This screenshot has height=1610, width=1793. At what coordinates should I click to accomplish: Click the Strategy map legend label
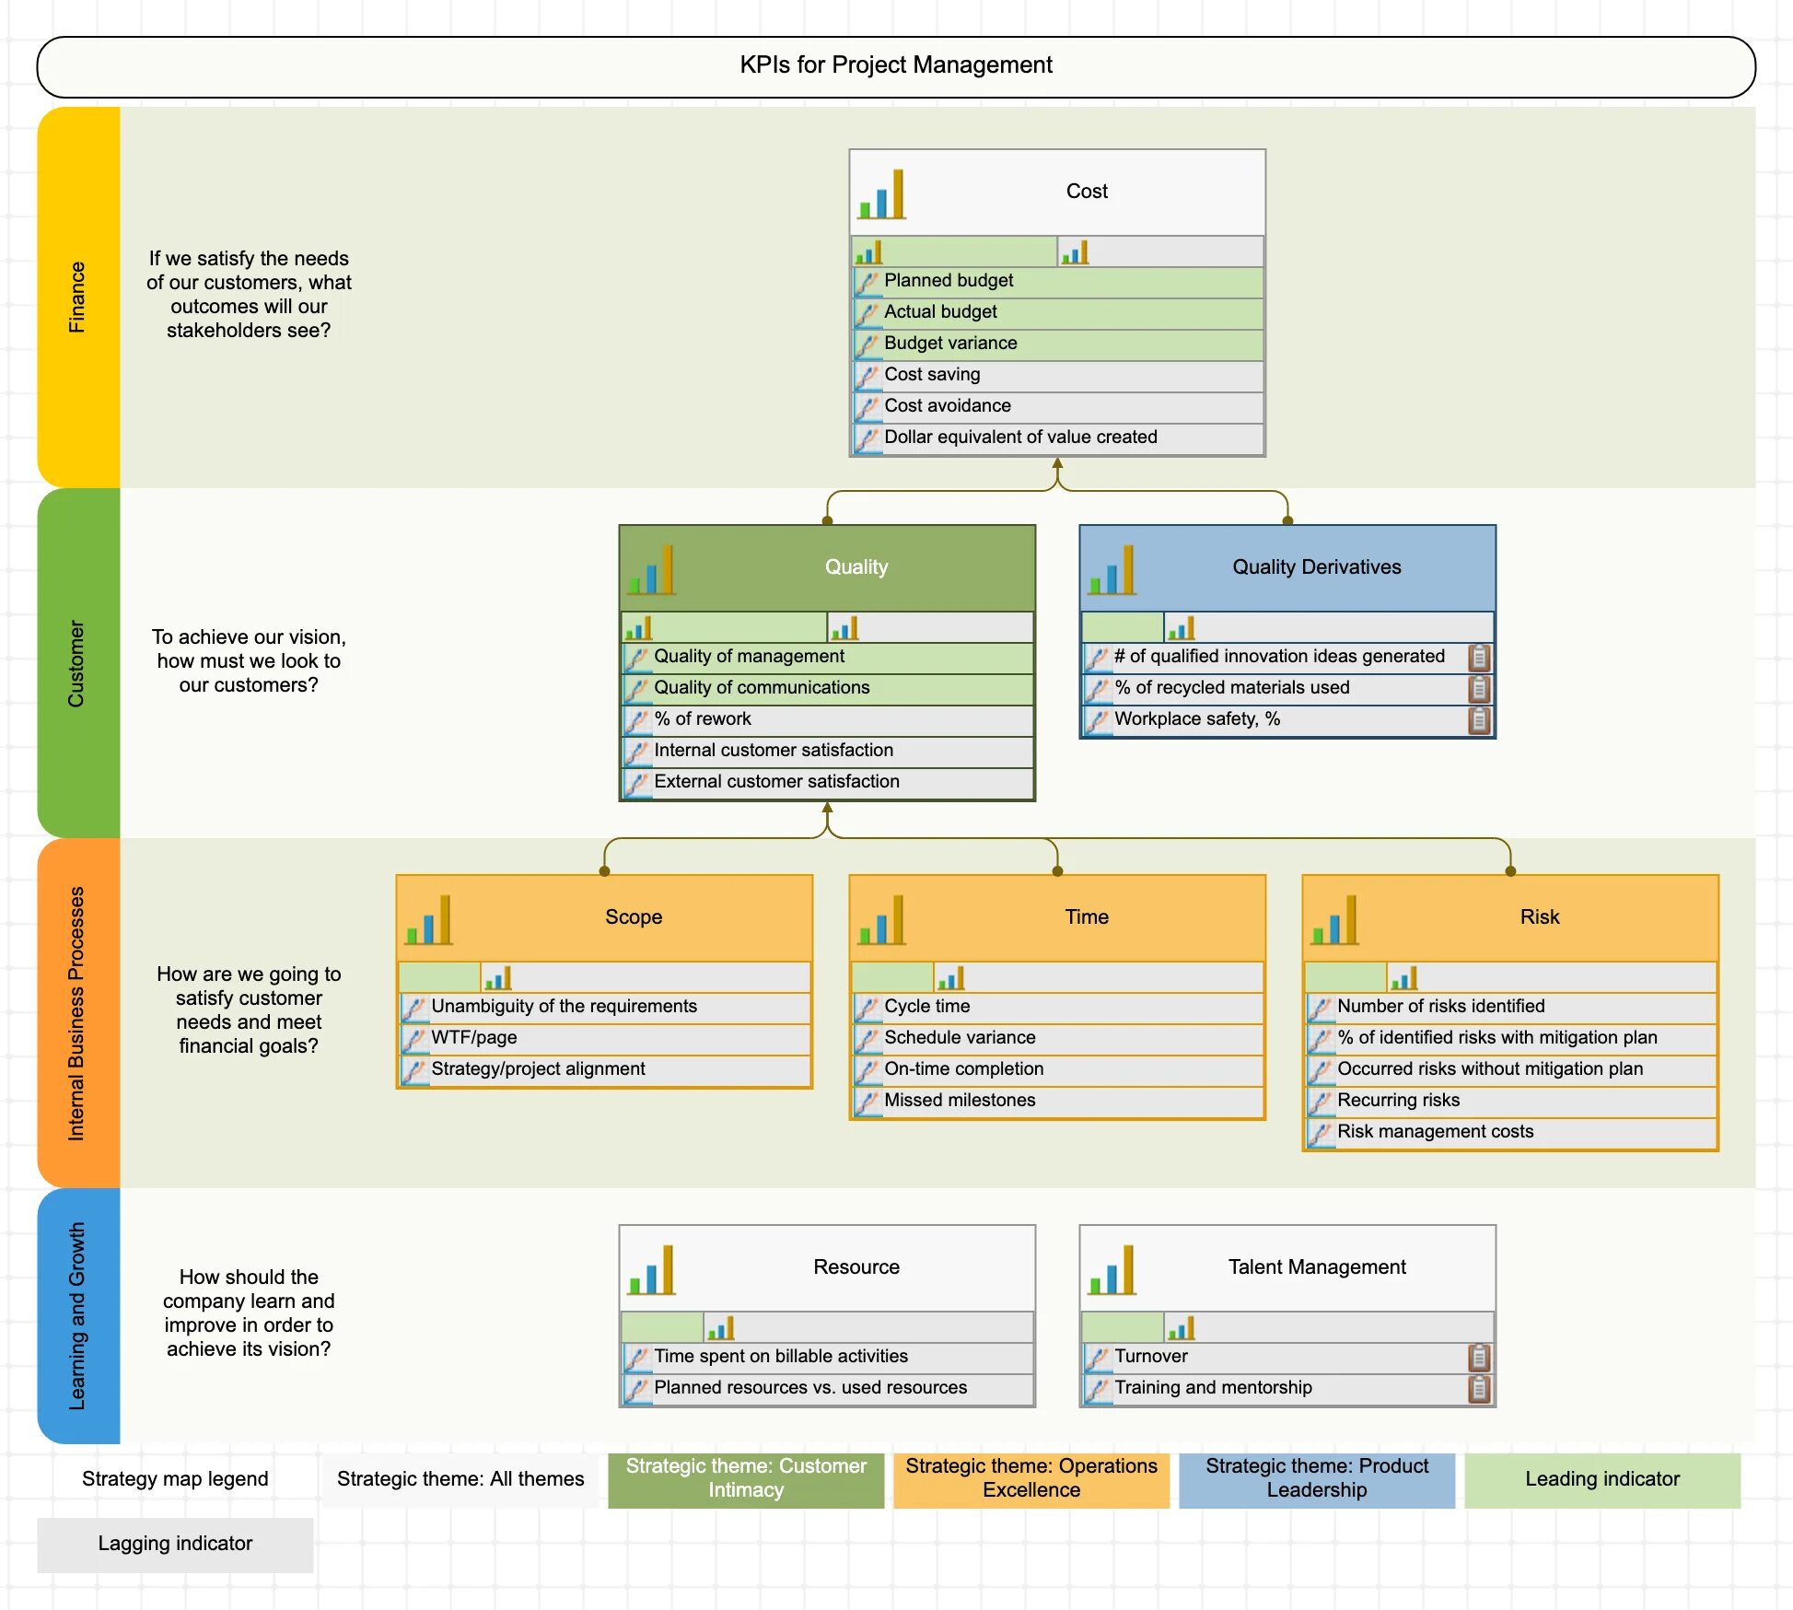coord(175,1480)
